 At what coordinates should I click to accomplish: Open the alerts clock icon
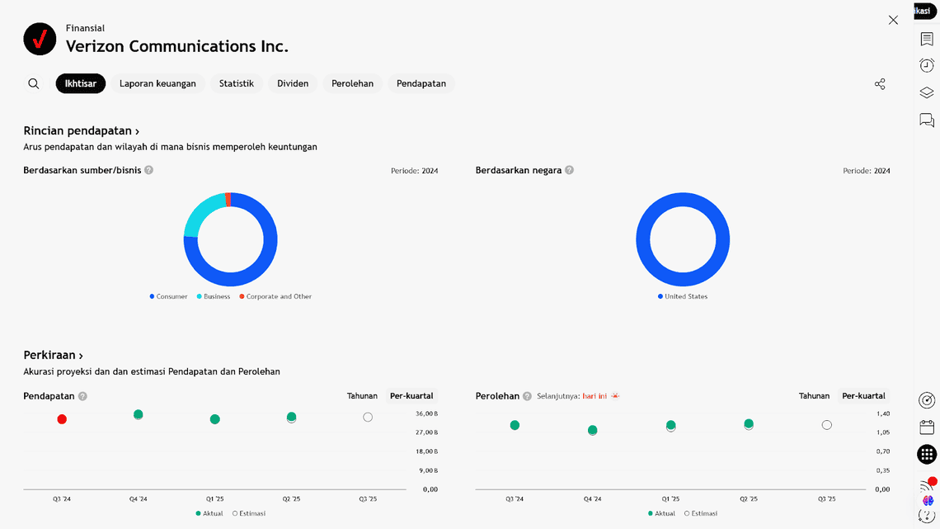(927, 65)
